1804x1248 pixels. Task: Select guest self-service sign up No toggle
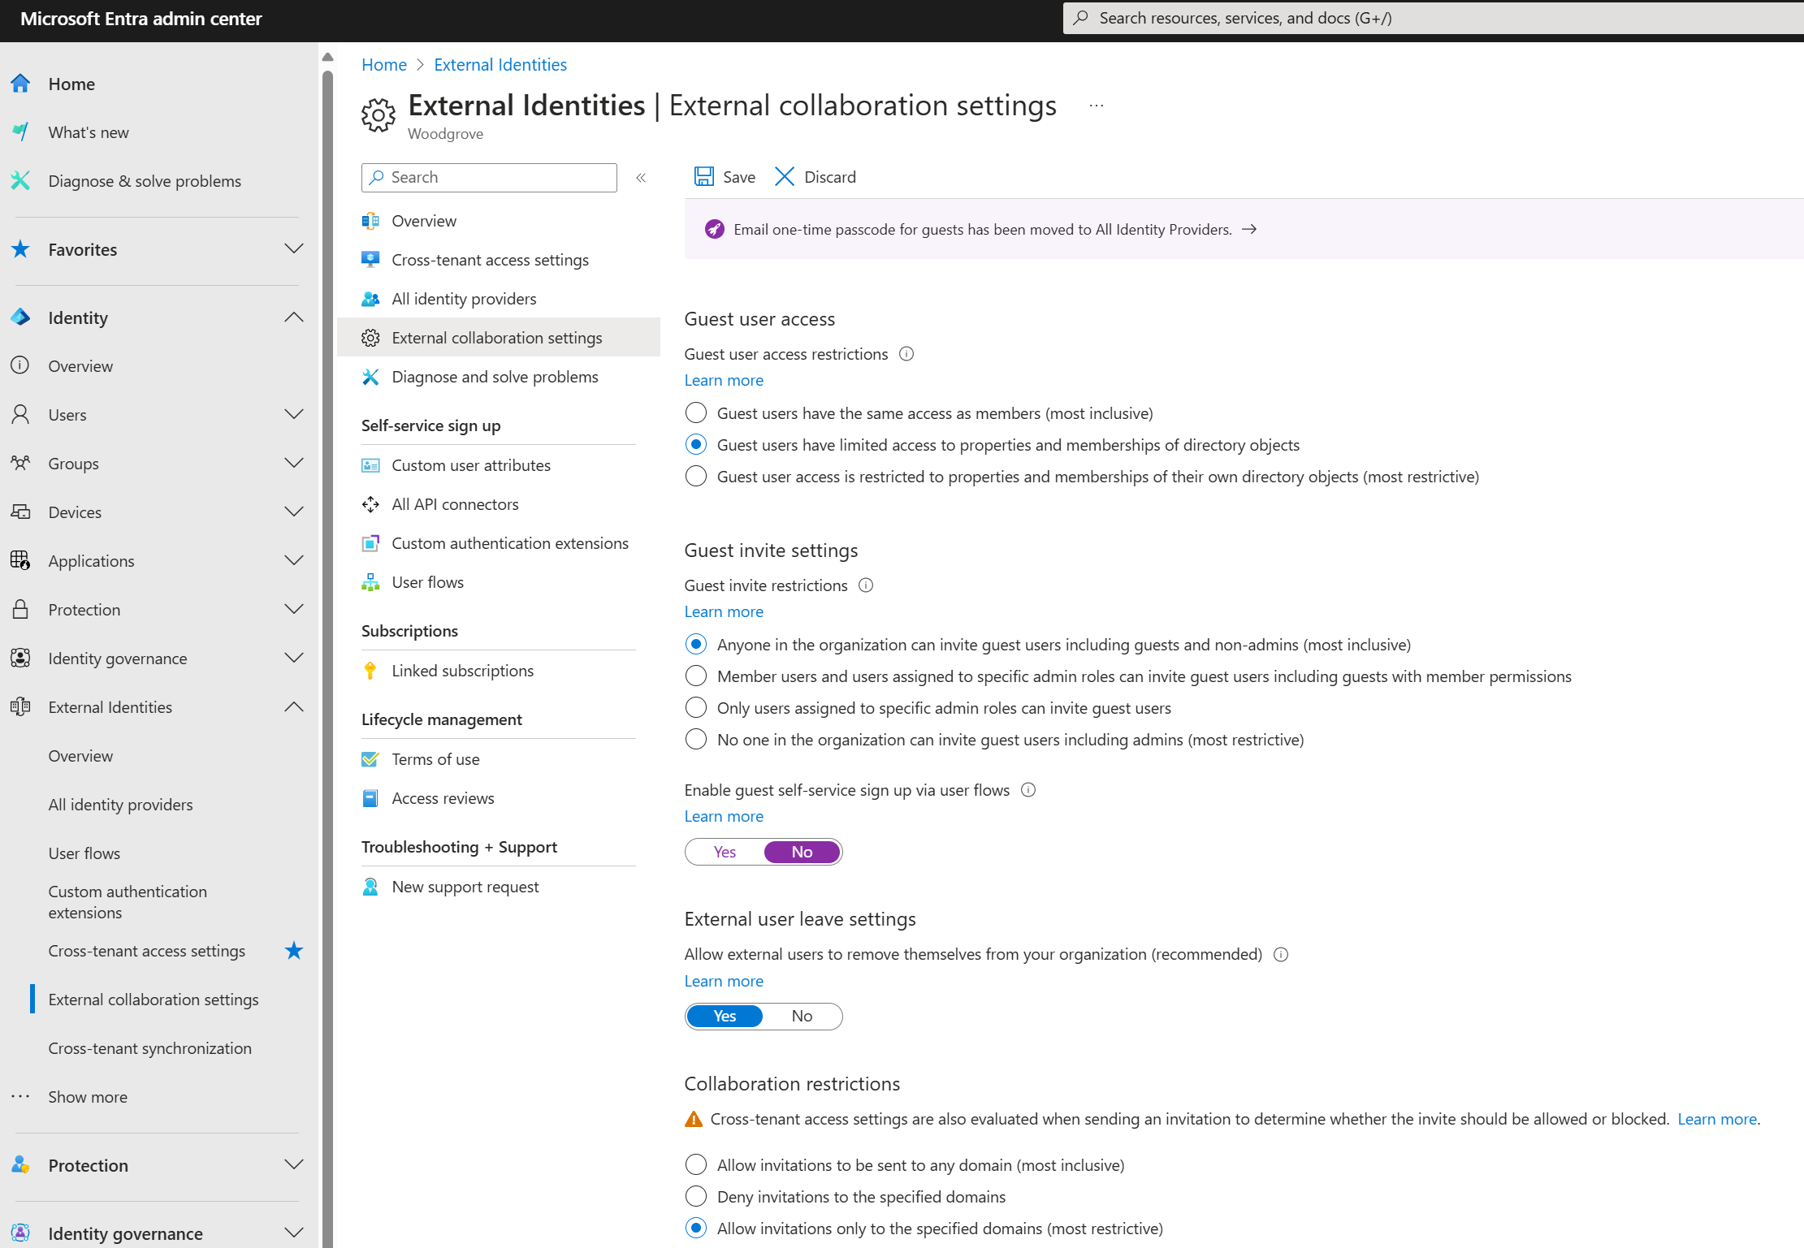801,851
